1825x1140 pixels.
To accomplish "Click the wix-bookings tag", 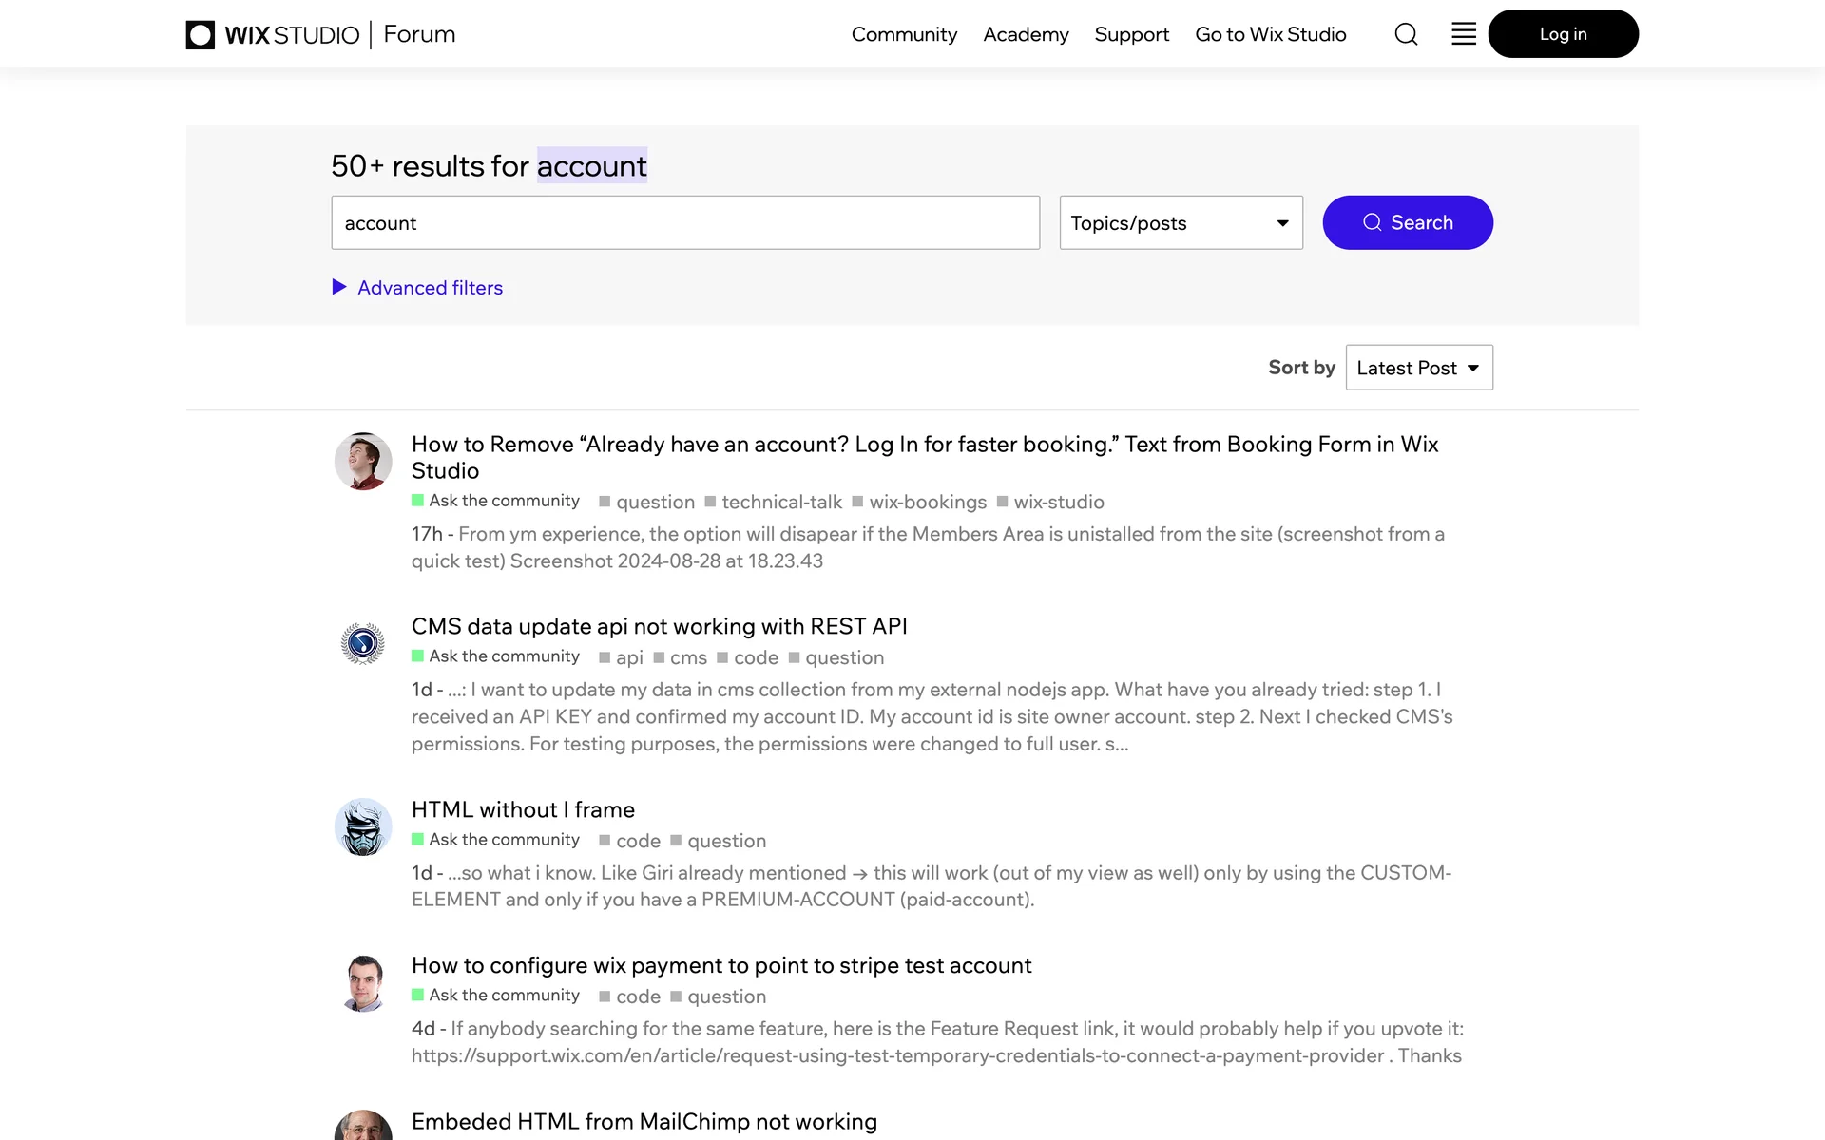I will coord(927,502).
